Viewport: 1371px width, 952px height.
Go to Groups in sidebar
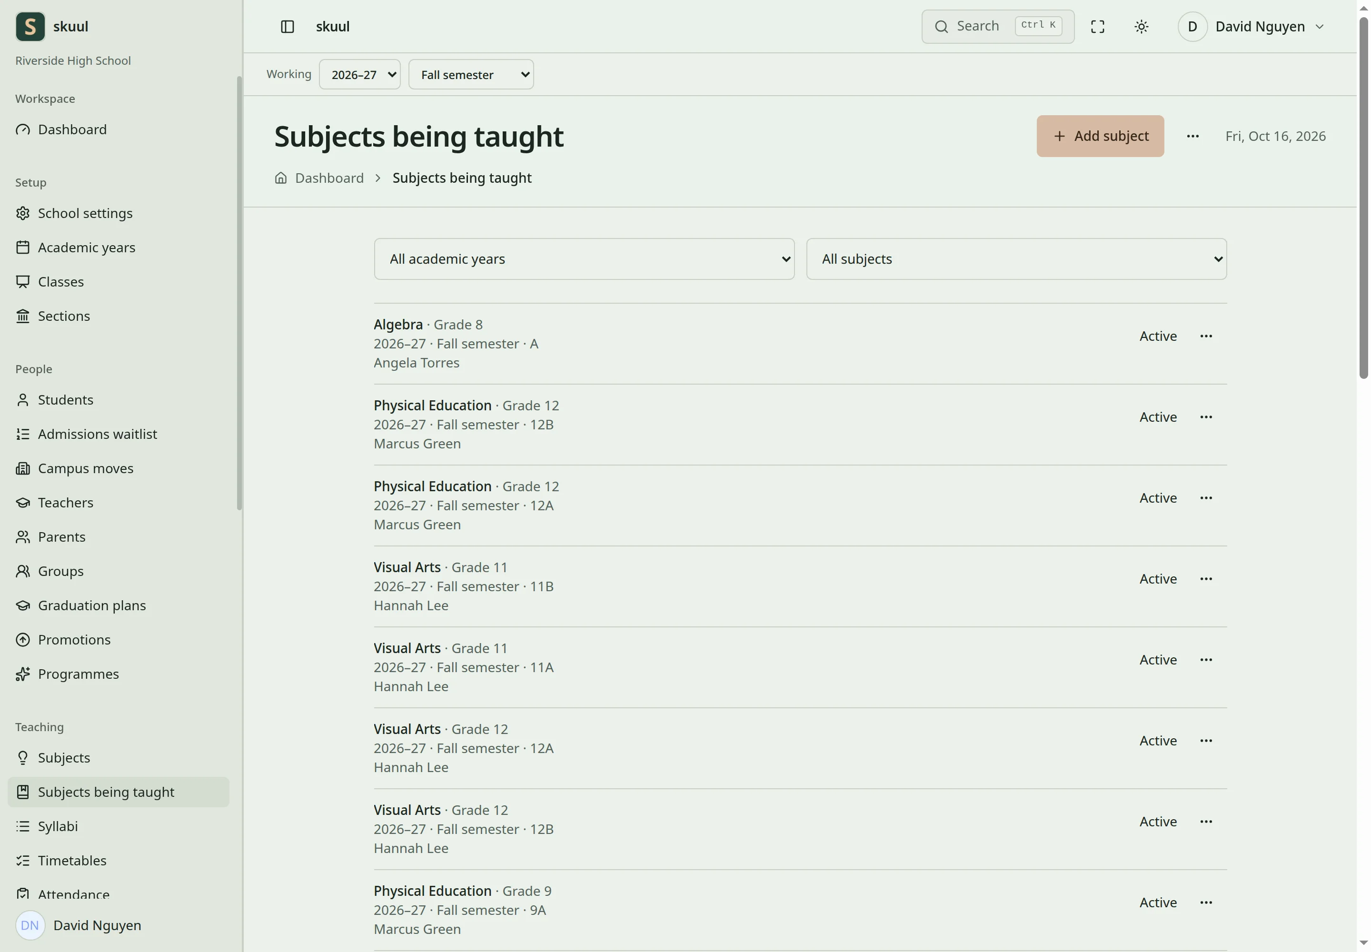click(118, 571)
